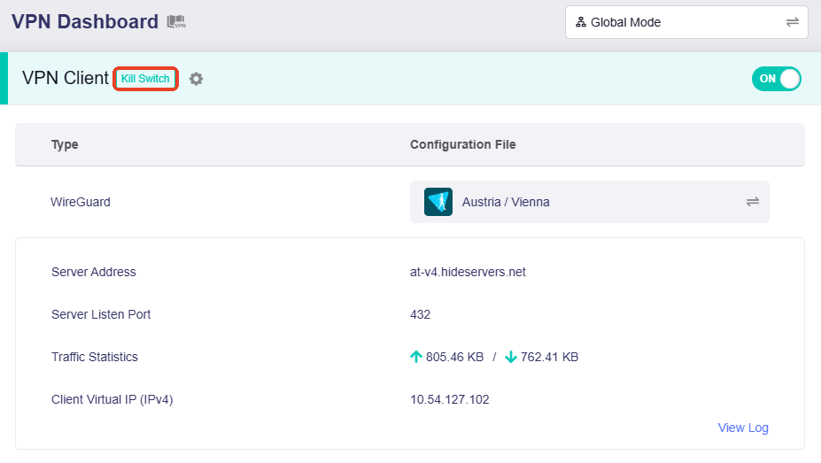Image resolution: width=821 pixels, height=463 pixels.
Task: Click the client virtual IP 10.54.127.102
Action: click(449, 399)
